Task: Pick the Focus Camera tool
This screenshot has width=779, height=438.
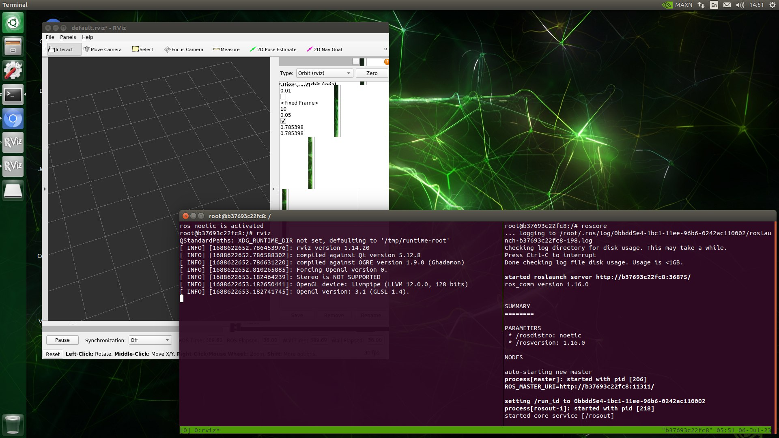Action: [183, 49]
